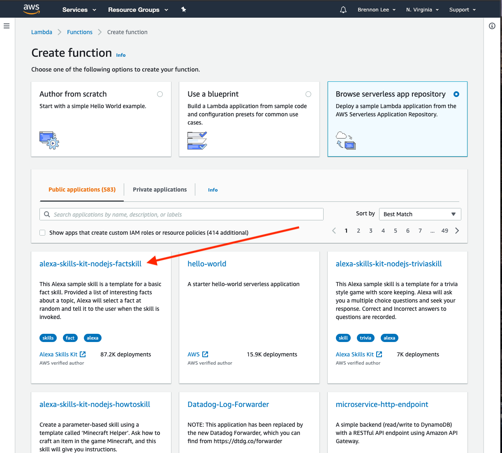Select Browse serverless app repository radio
502x453 pixels.
click(x=456, y=94)
